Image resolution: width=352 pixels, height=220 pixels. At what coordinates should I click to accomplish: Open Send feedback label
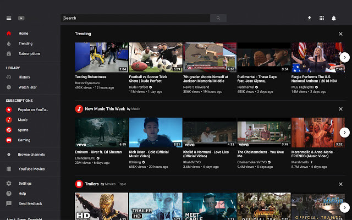[x=30, y=204]
